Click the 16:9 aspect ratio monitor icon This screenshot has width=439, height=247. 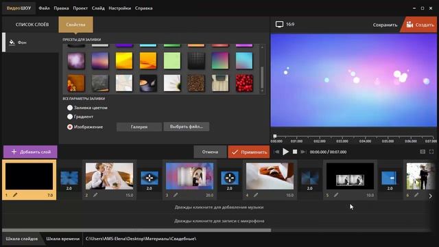coord(279,25)
